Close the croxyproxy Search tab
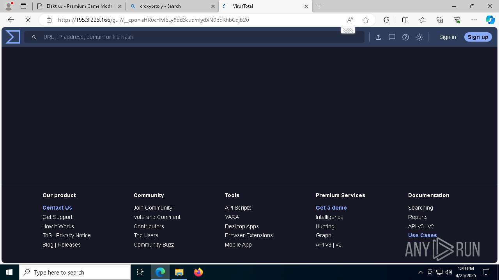Image resolution: width=499 pixels, height=280 pixels. [213, 6]
